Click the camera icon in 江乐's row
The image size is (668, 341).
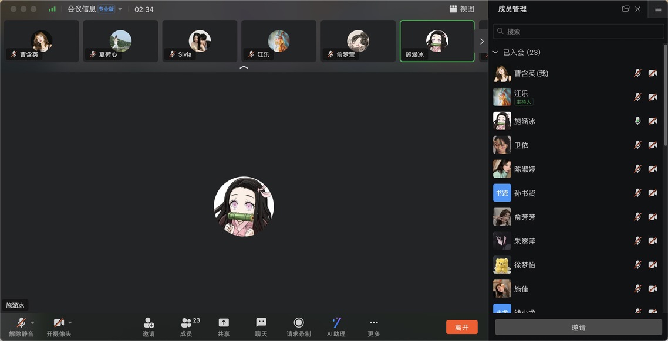pyautogui.click(x=653, y=97)
